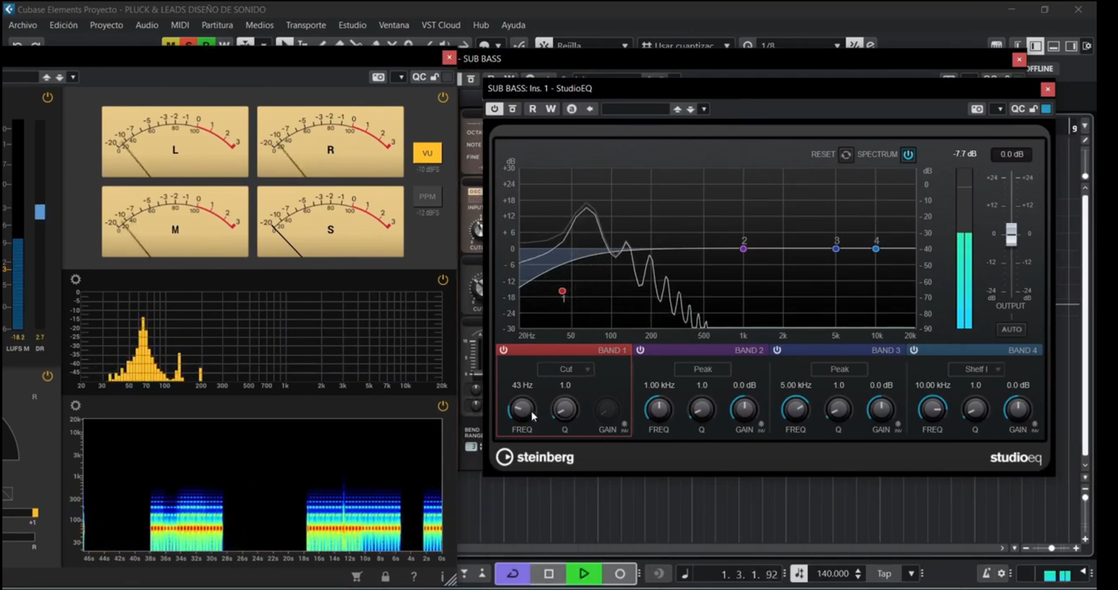Toggle Band 1 on or off

504,350
